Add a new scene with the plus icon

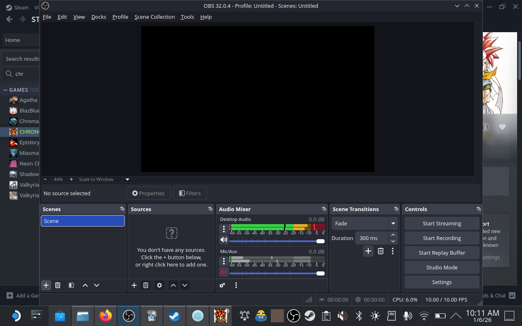point(46,285)
